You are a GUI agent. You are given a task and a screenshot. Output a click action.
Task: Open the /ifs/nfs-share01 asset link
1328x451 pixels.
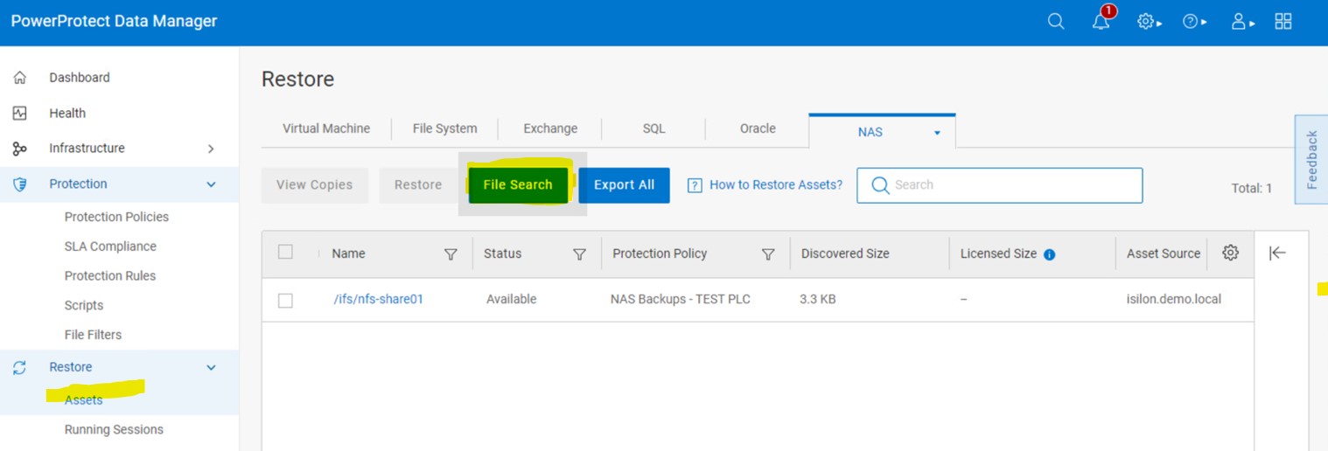[379, 299]
